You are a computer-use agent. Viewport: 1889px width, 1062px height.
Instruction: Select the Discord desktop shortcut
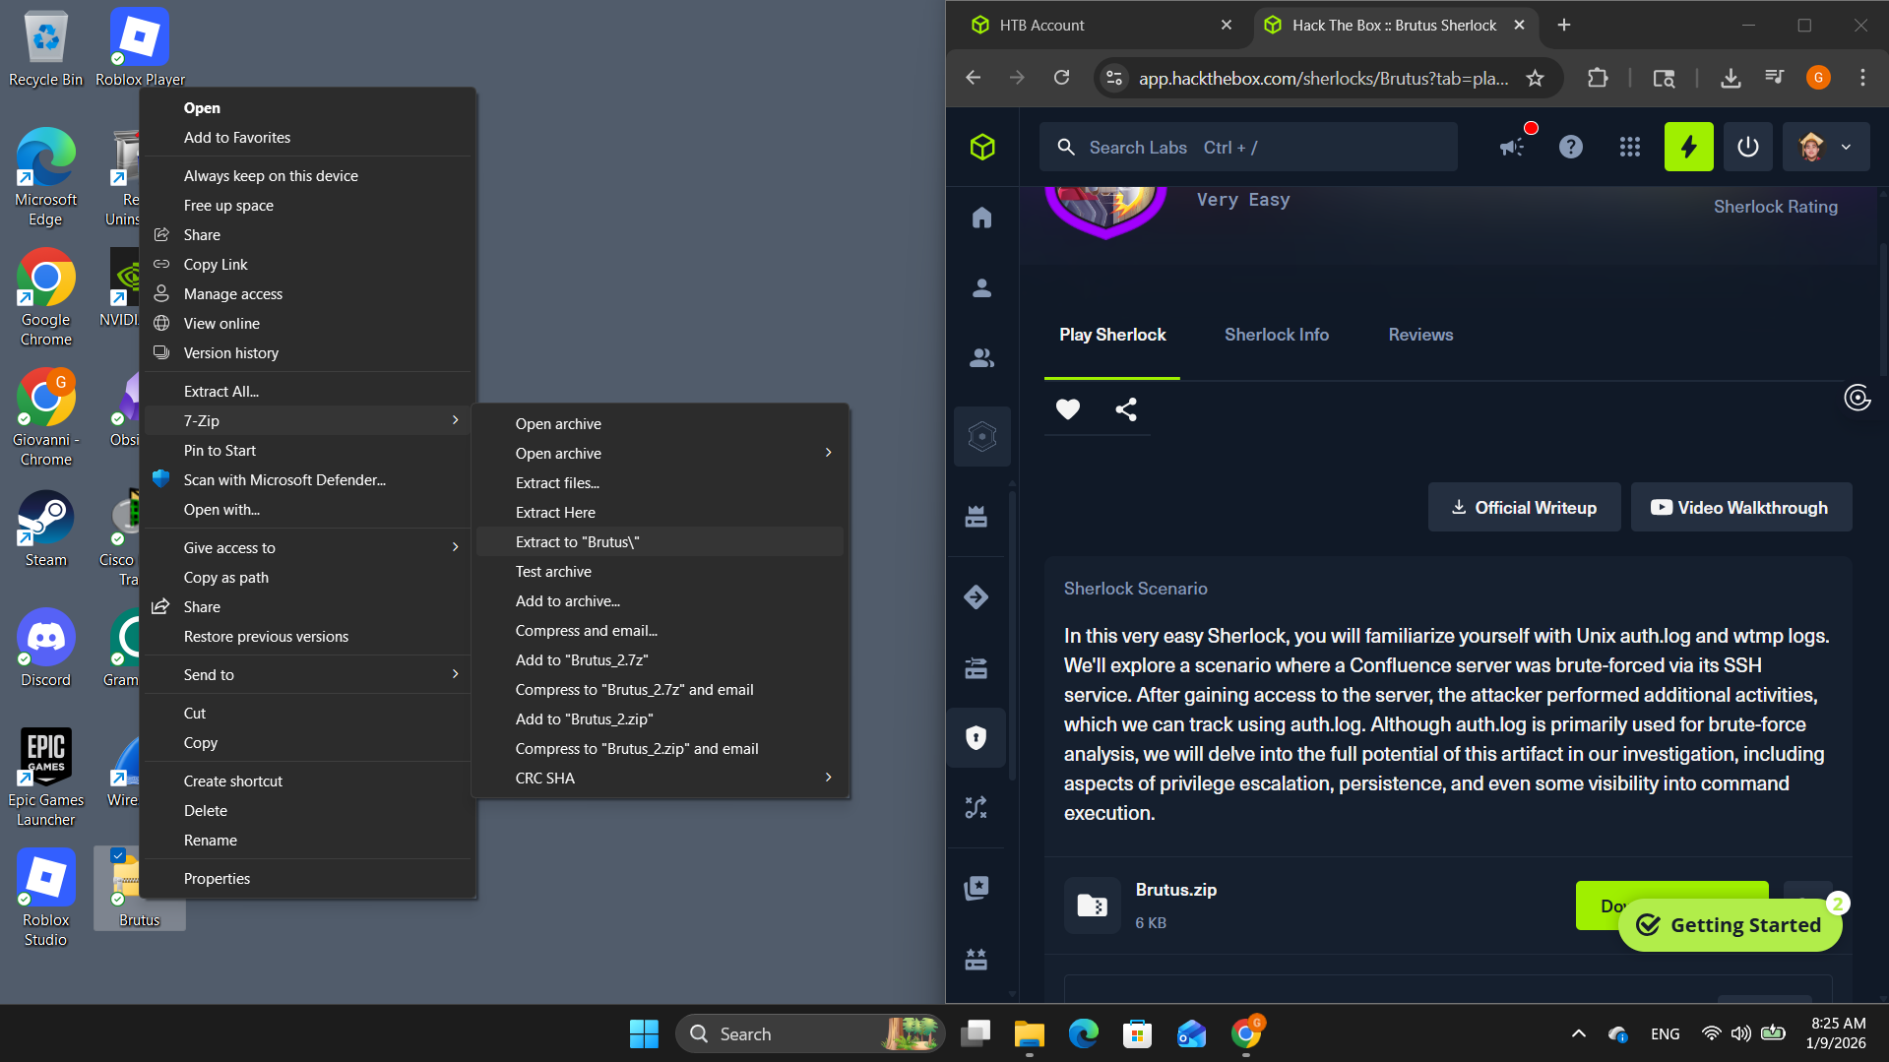(x=45, y=649)
